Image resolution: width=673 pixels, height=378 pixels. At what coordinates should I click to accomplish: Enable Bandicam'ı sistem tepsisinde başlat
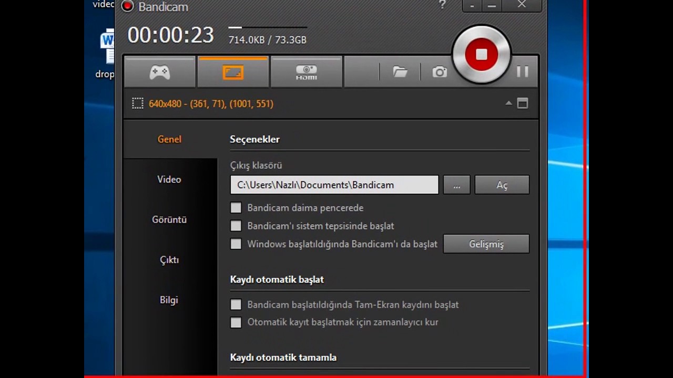(236, 226)
